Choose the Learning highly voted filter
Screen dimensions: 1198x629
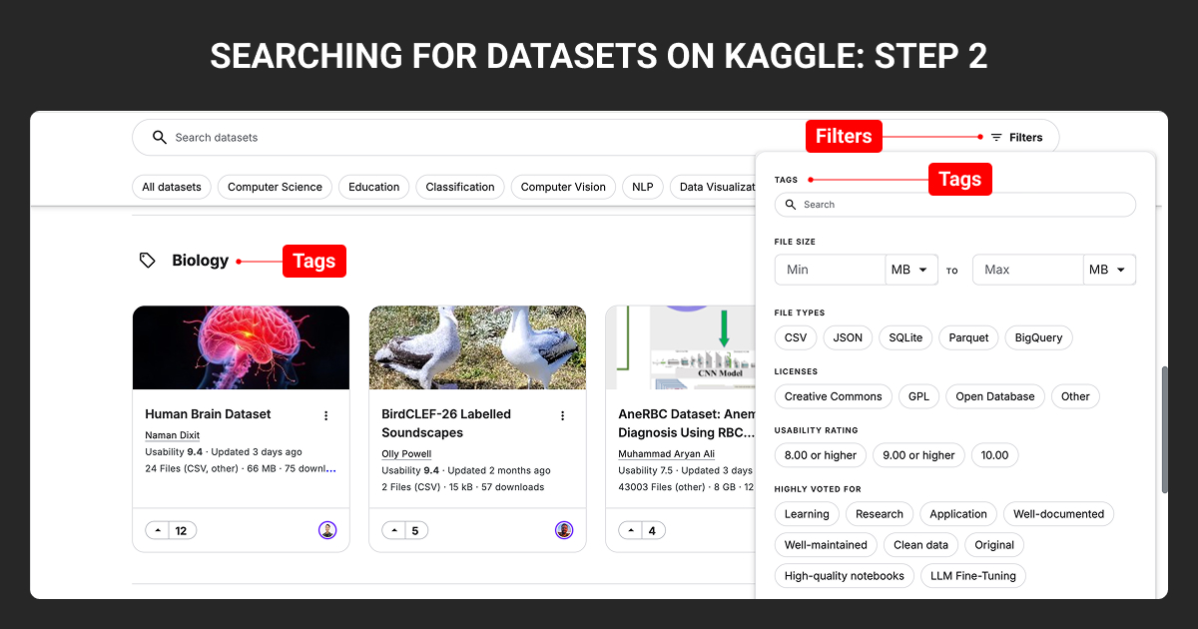807,514
